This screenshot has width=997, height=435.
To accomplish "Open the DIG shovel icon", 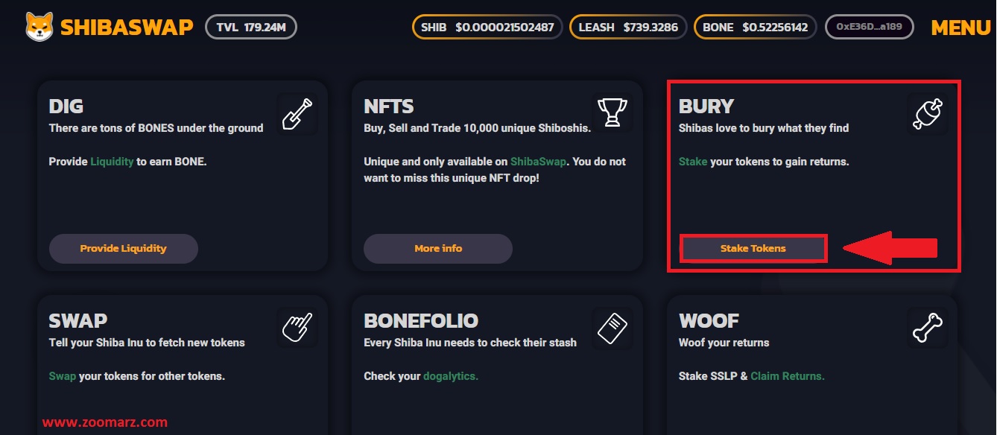I will [x=297, y=114].
